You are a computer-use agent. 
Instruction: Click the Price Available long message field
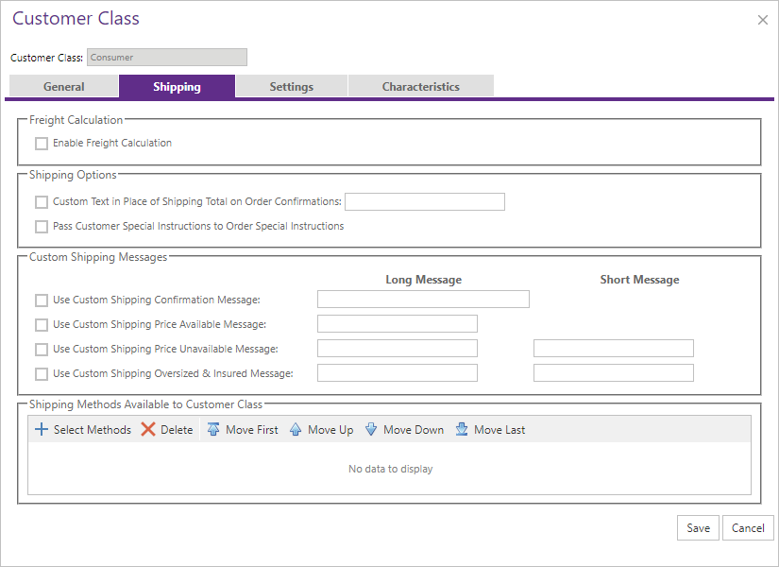pyautogui.click(x=398, y=324)
